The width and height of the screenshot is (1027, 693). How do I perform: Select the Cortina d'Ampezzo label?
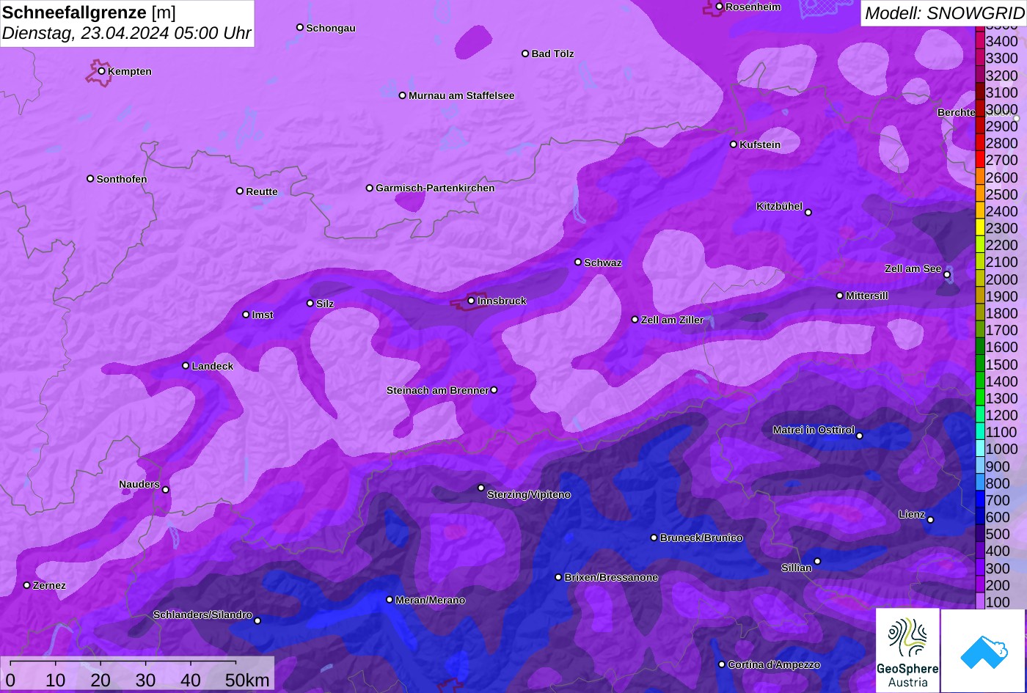(x=774, y=665)
